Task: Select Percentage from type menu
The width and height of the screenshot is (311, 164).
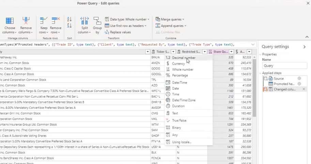Action: click(x=189, y=75)
